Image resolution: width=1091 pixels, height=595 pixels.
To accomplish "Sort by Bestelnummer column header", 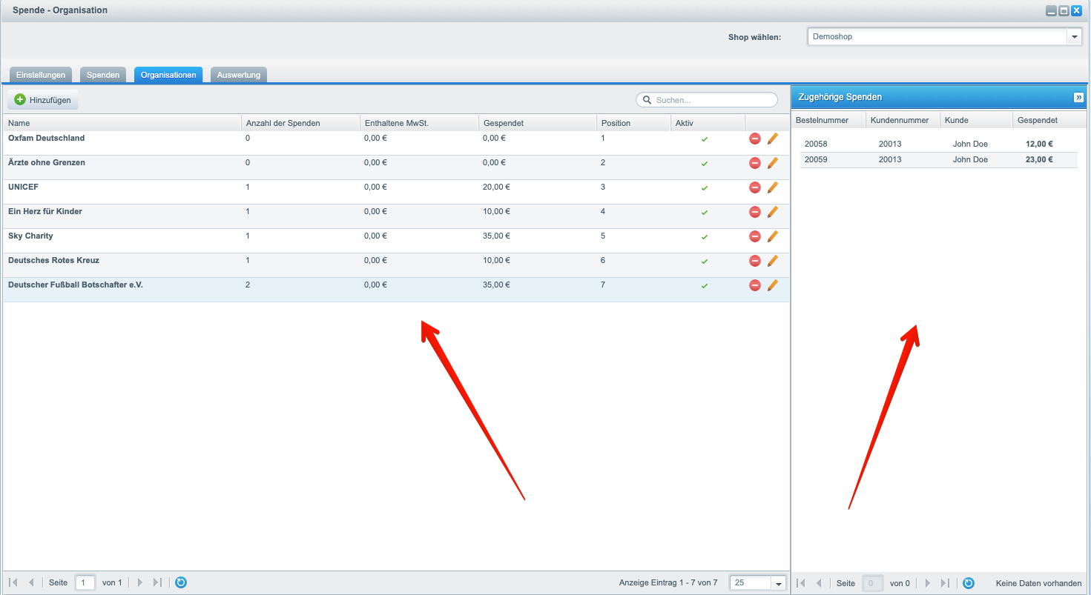I will point(828,120).
